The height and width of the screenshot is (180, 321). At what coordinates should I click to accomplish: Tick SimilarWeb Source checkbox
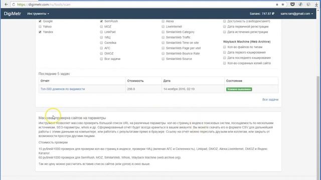click(163, 59)
